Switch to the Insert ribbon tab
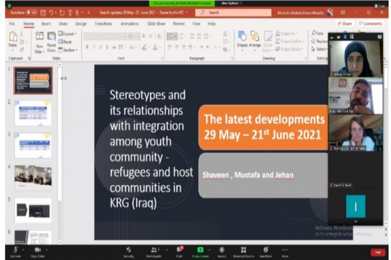 46,23
